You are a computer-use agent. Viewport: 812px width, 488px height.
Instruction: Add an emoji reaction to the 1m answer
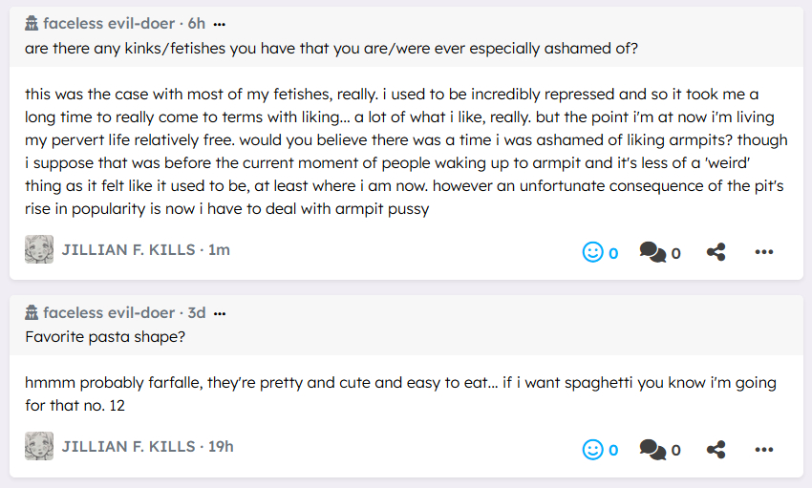click(593, 252)
